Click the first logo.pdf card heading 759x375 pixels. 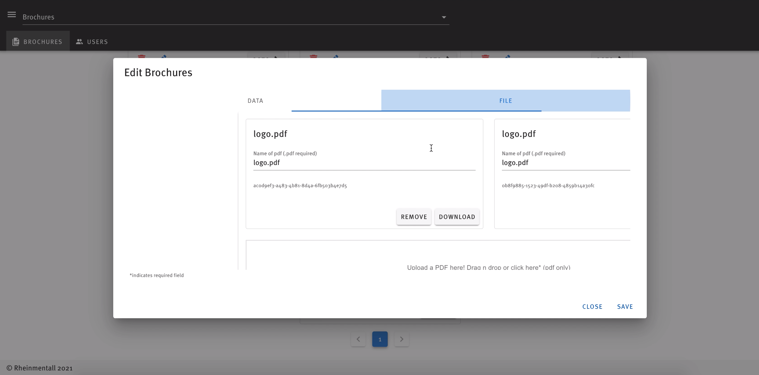tap(270, 134)
